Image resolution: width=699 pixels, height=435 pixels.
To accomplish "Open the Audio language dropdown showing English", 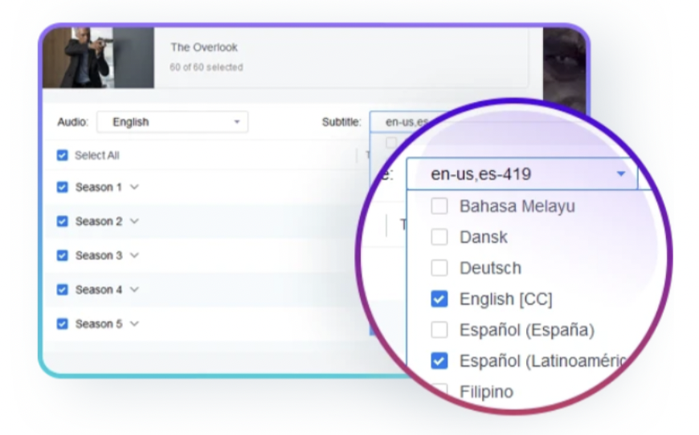I will click(x=172, y=122).
